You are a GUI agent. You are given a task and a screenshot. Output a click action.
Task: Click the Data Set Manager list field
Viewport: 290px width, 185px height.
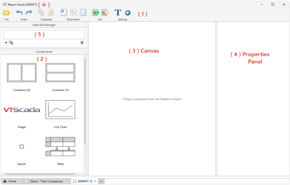[44, 35]
